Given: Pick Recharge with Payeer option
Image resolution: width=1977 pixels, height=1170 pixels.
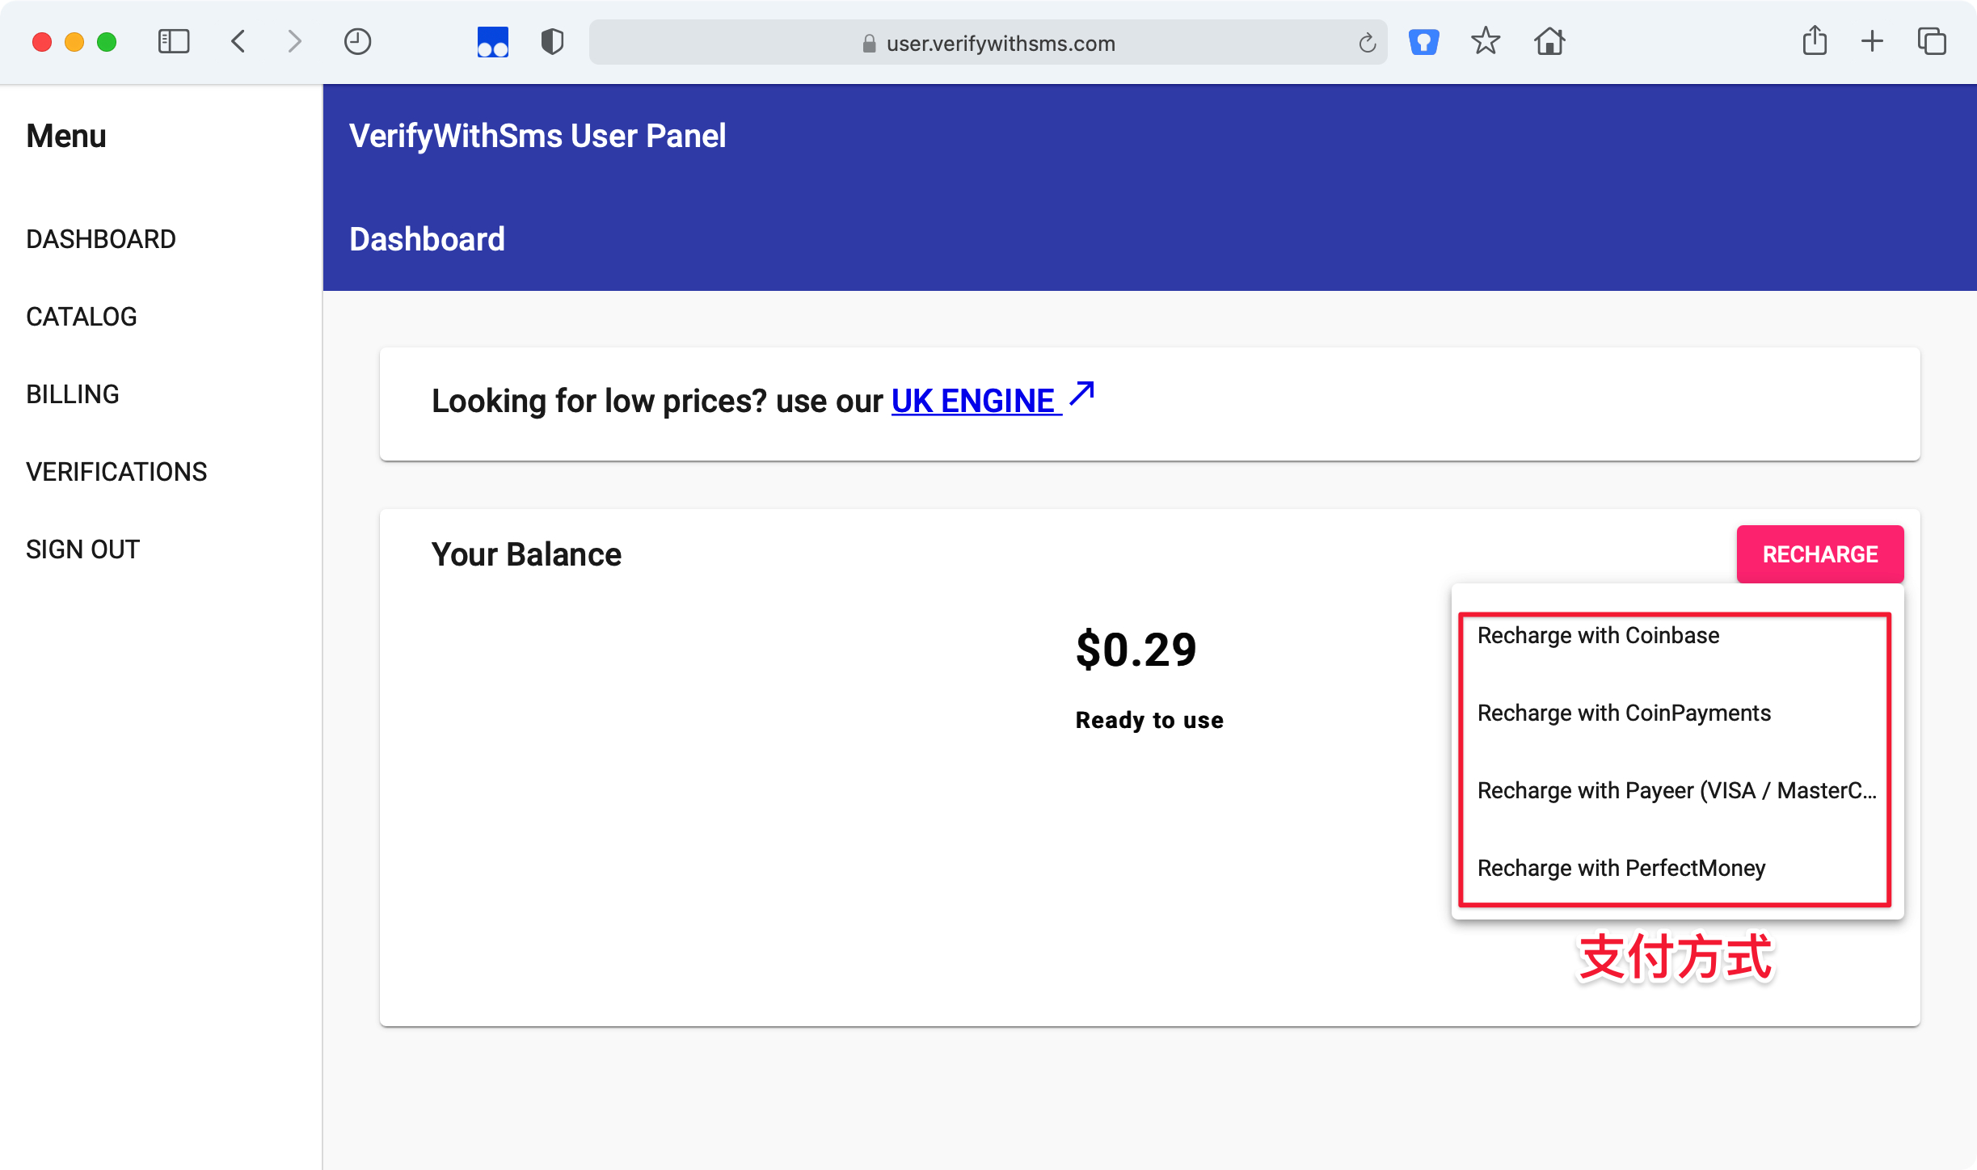Looking at the screenshot, I should coord(1676,791).
